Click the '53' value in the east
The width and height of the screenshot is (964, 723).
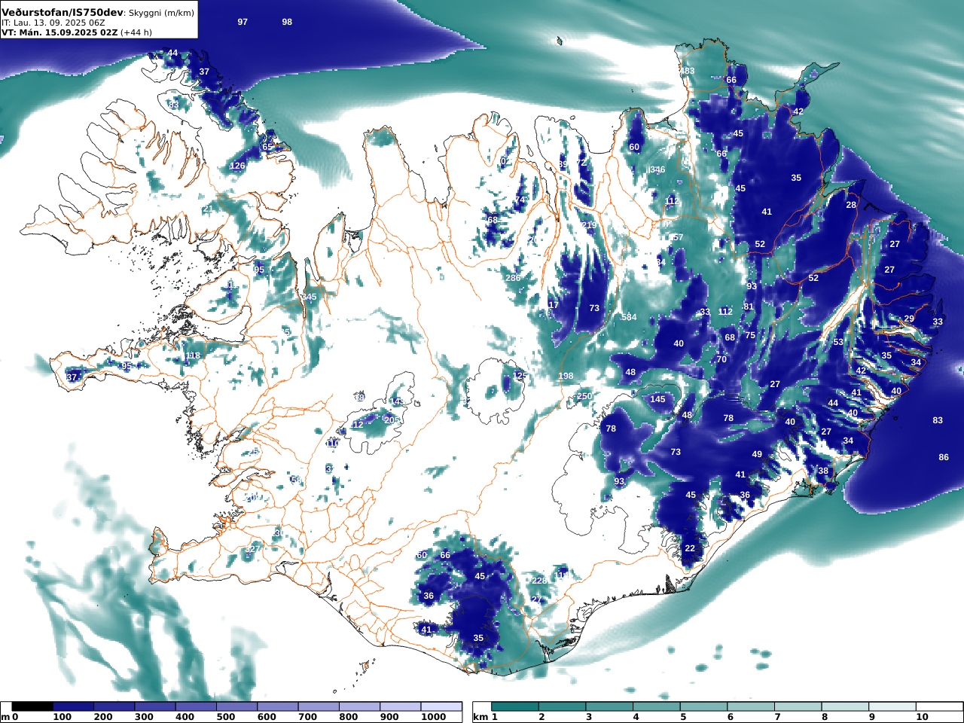click(x=838, y=342)
